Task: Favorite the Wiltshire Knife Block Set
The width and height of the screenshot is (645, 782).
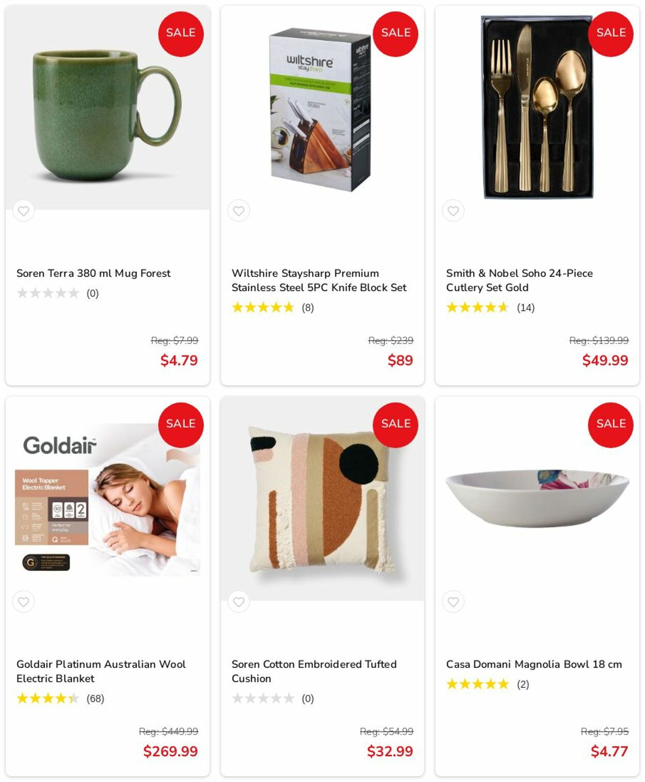Action: coord(238,211)
